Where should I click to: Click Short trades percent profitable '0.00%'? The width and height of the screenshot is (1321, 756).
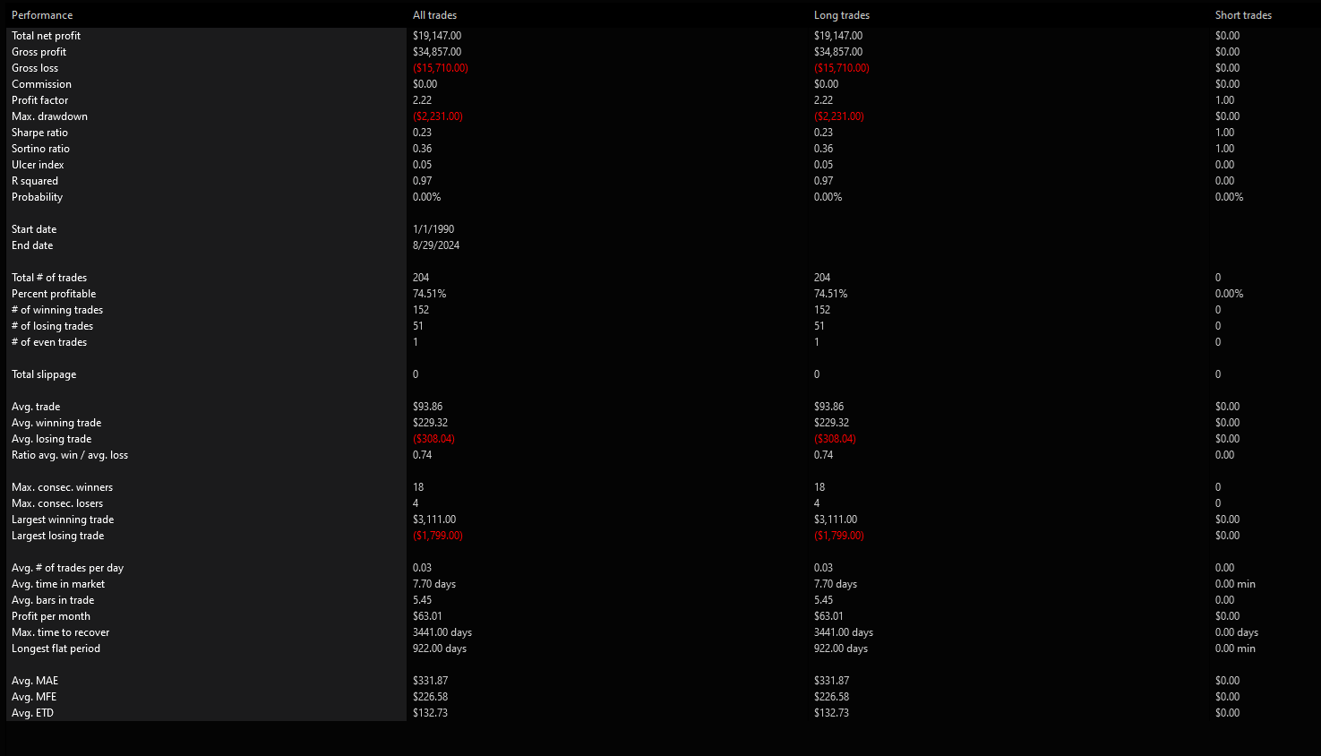(x=1230, y=294)
